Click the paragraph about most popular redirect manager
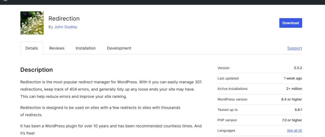 (111, 89)
